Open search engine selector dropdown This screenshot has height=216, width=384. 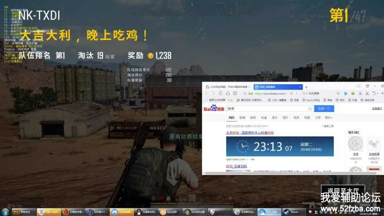click(x=305, y=93)
